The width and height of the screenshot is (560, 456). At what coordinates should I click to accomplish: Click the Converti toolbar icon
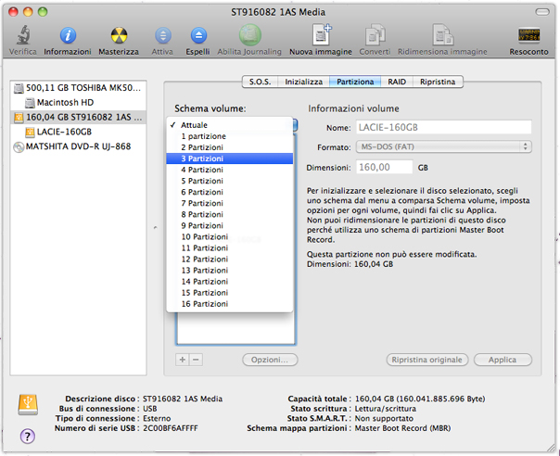point(375,35)
